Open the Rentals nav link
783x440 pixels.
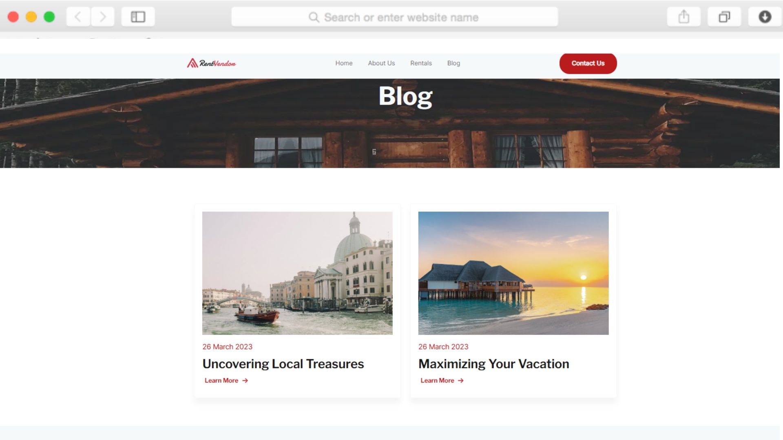(421, 63)
